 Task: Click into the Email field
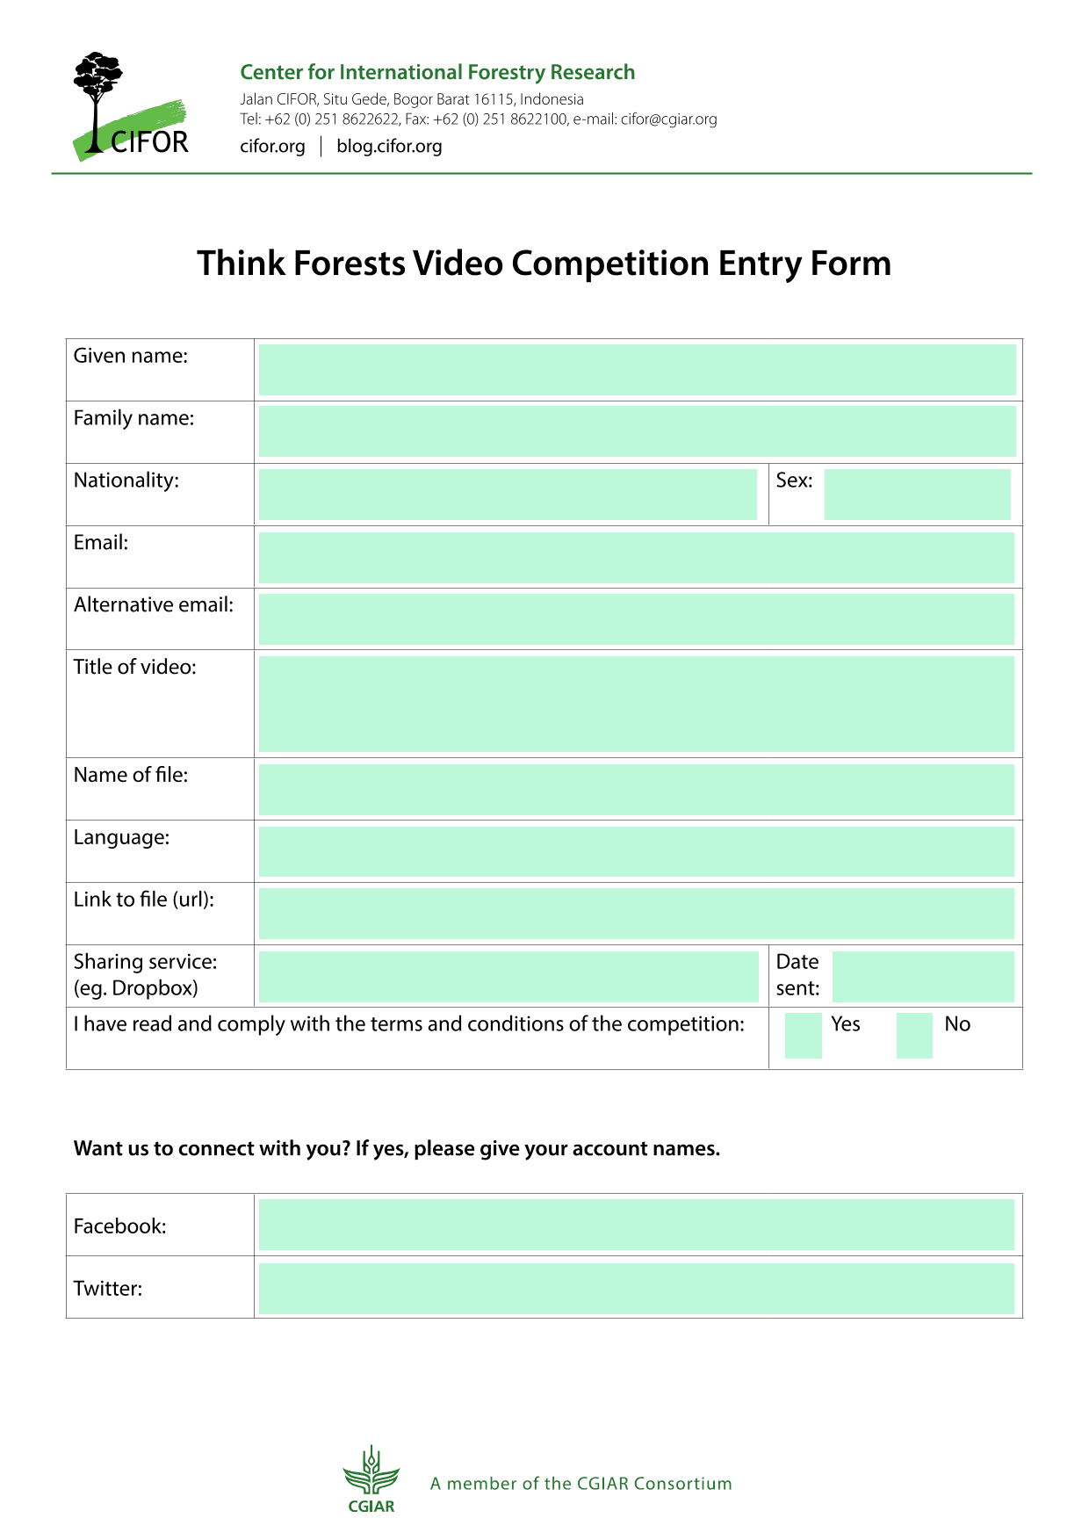(637, 557)
